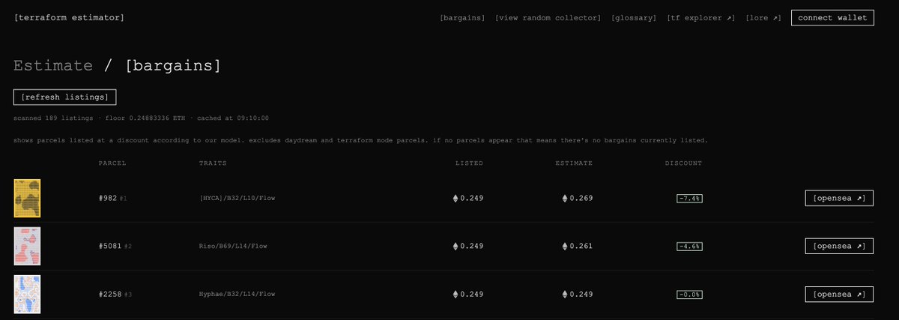Click traits Hyphae/B32/L14/Flow

click(x=237, y=295)
